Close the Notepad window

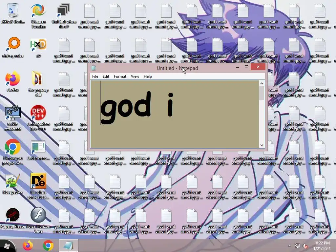coord(258,67)
